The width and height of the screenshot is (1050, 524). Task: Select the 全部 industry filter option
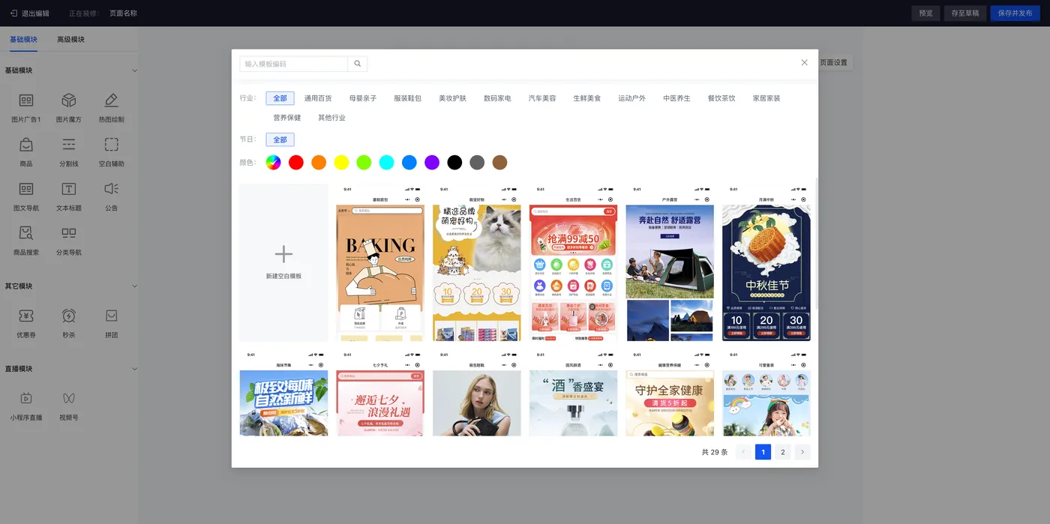click(x=280, y=98)
